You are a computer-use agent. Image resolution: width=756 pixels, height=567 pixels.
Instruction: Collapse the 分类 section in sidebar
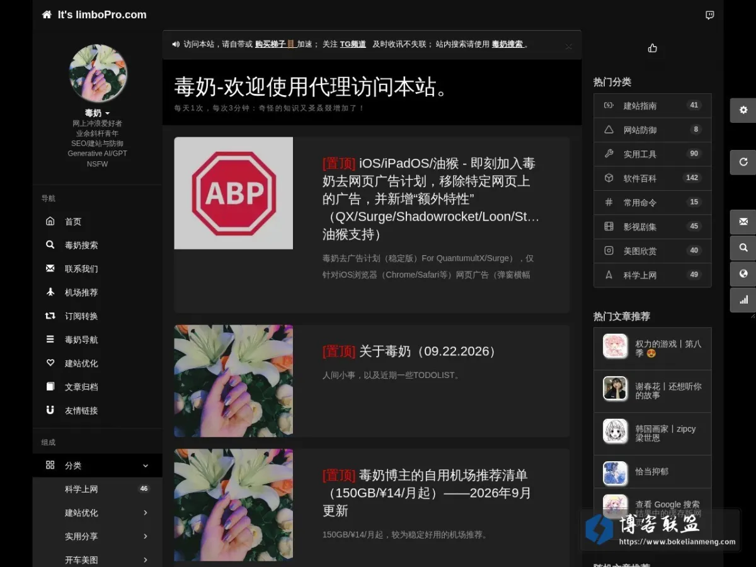pyautogui.click(x=98, y=466)
